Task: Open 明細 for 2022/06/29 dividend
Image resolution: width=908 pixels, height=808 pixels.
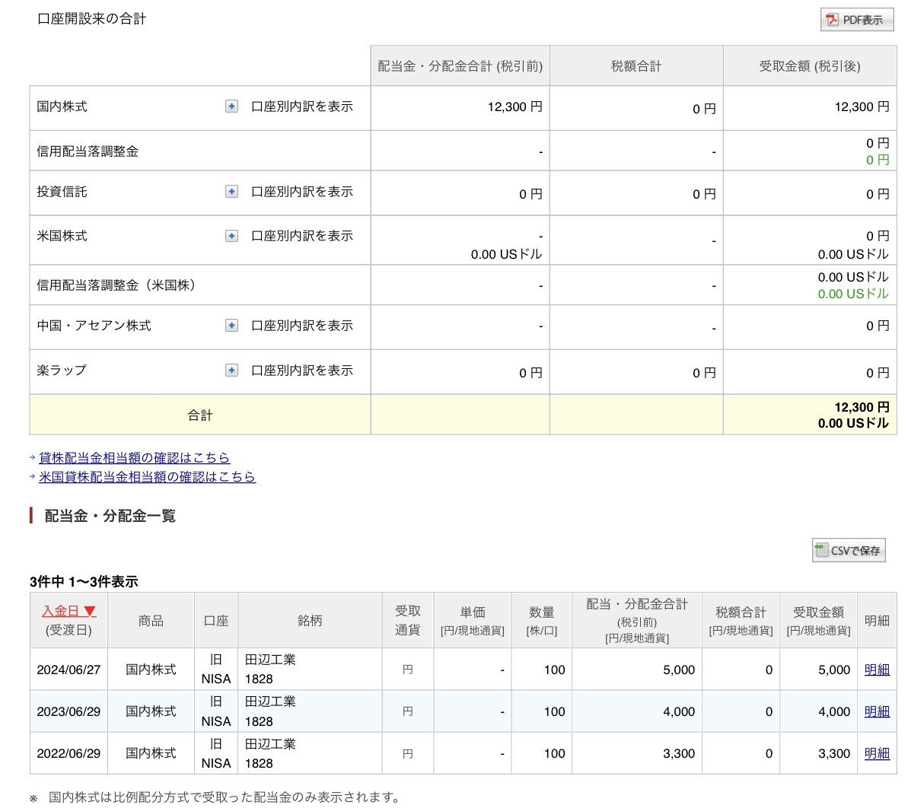Action: [877, 753]
